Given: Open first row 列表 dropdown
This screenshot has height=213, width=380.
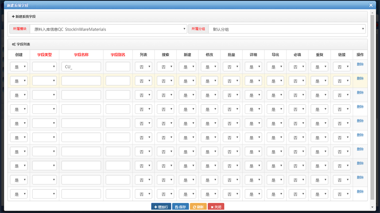Looking at the screenshot, I should 144,67.
